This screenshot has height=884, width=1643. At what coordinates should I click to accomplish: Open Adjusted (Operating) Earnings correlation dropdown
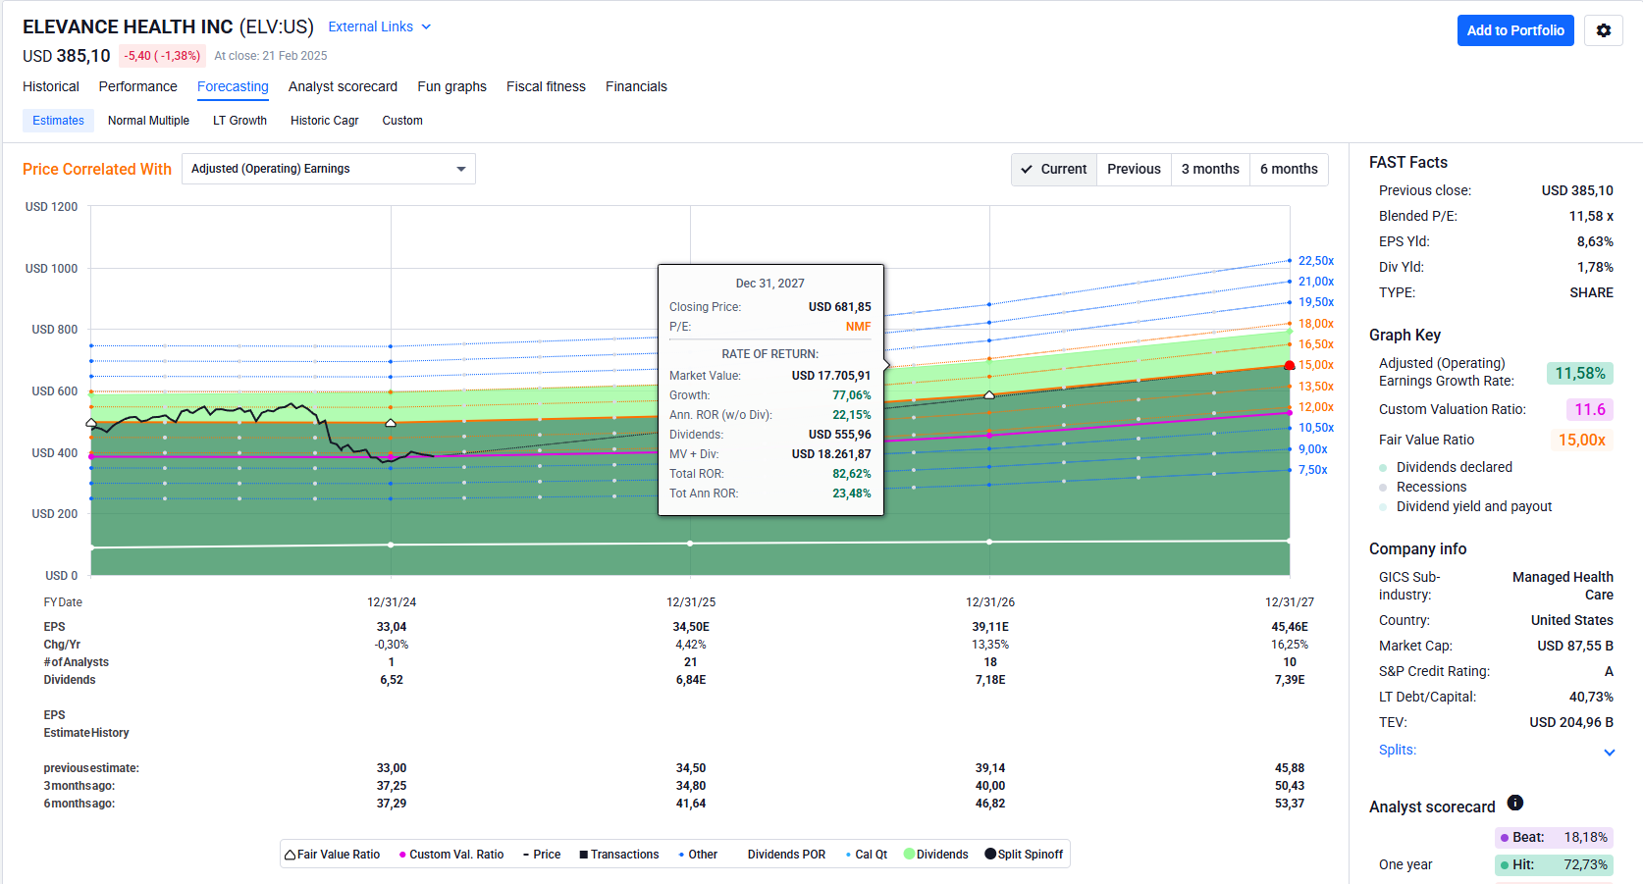(328, 169)
